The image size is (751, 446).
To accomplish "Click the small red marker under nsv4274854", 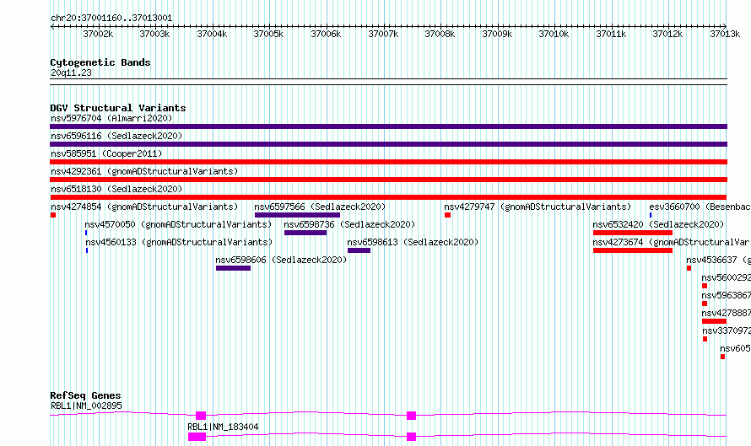I will (x=53, y=215).
